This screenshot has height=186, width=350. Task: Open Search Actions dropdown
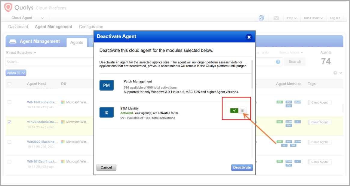point(291,53)
